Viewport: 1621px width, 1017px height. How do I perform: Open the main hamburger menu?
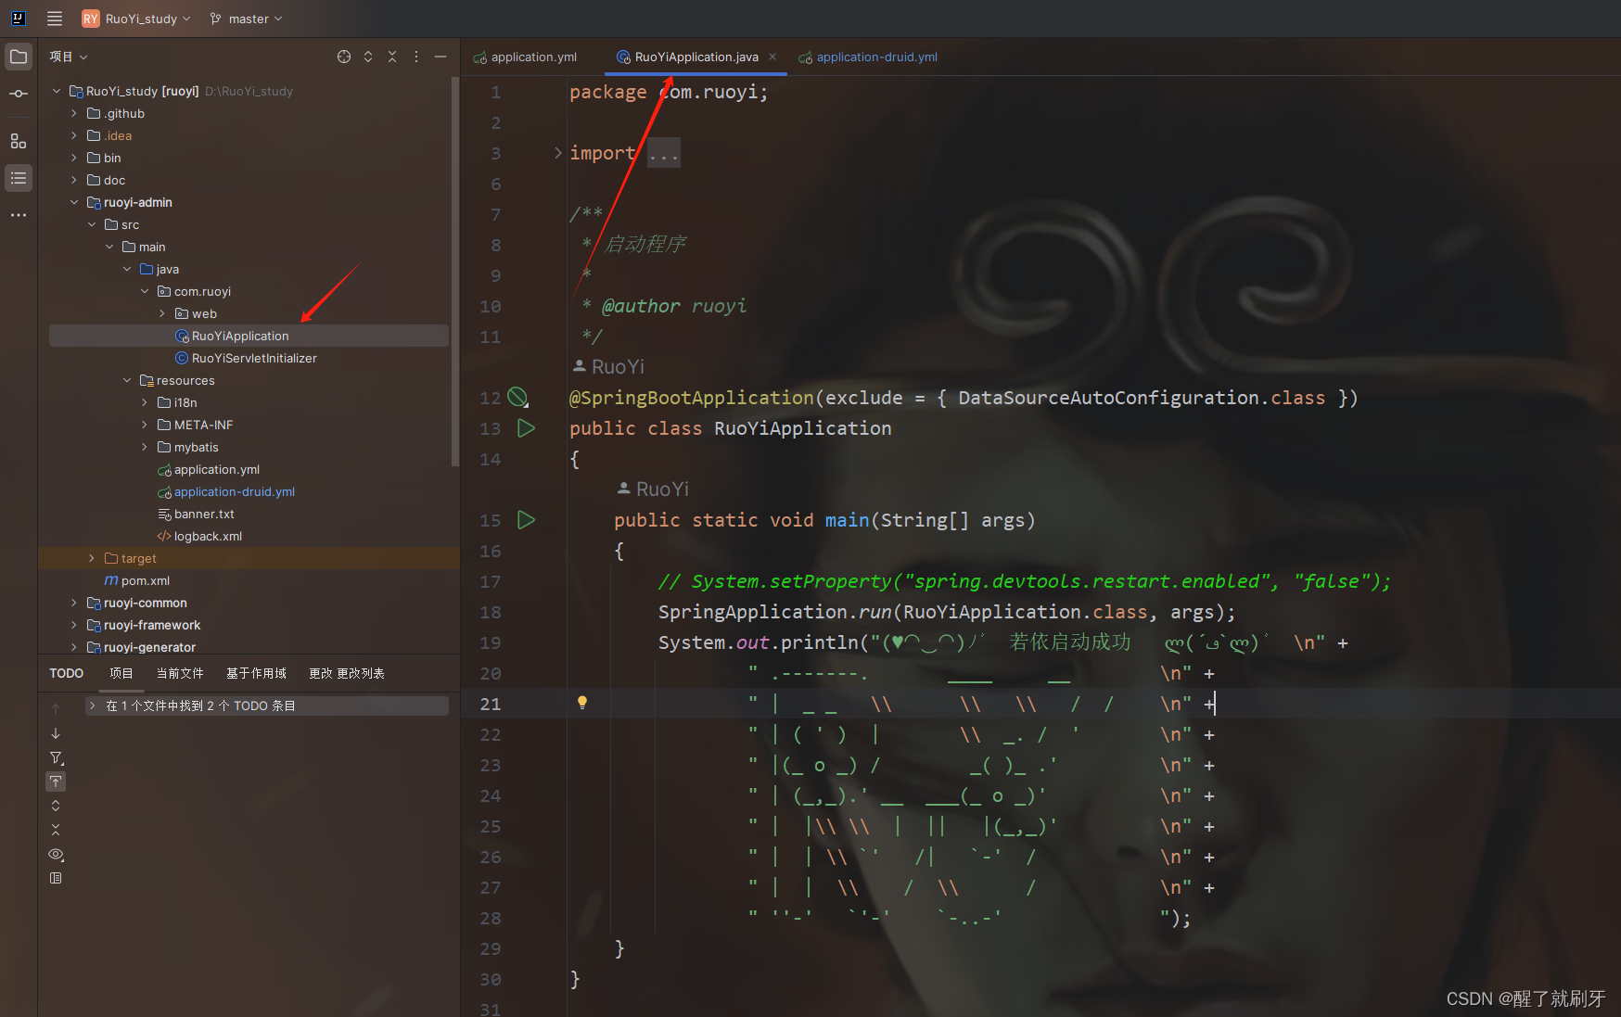tap(55, 19)
